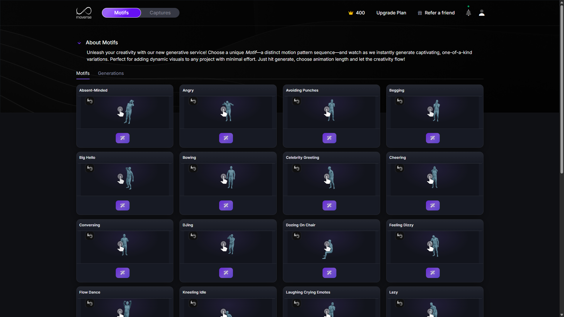Viewport: 564px width, 317px height.
Task: Reset the Avoiding Punches preview with arrow icon
Action: pos(297,101)
